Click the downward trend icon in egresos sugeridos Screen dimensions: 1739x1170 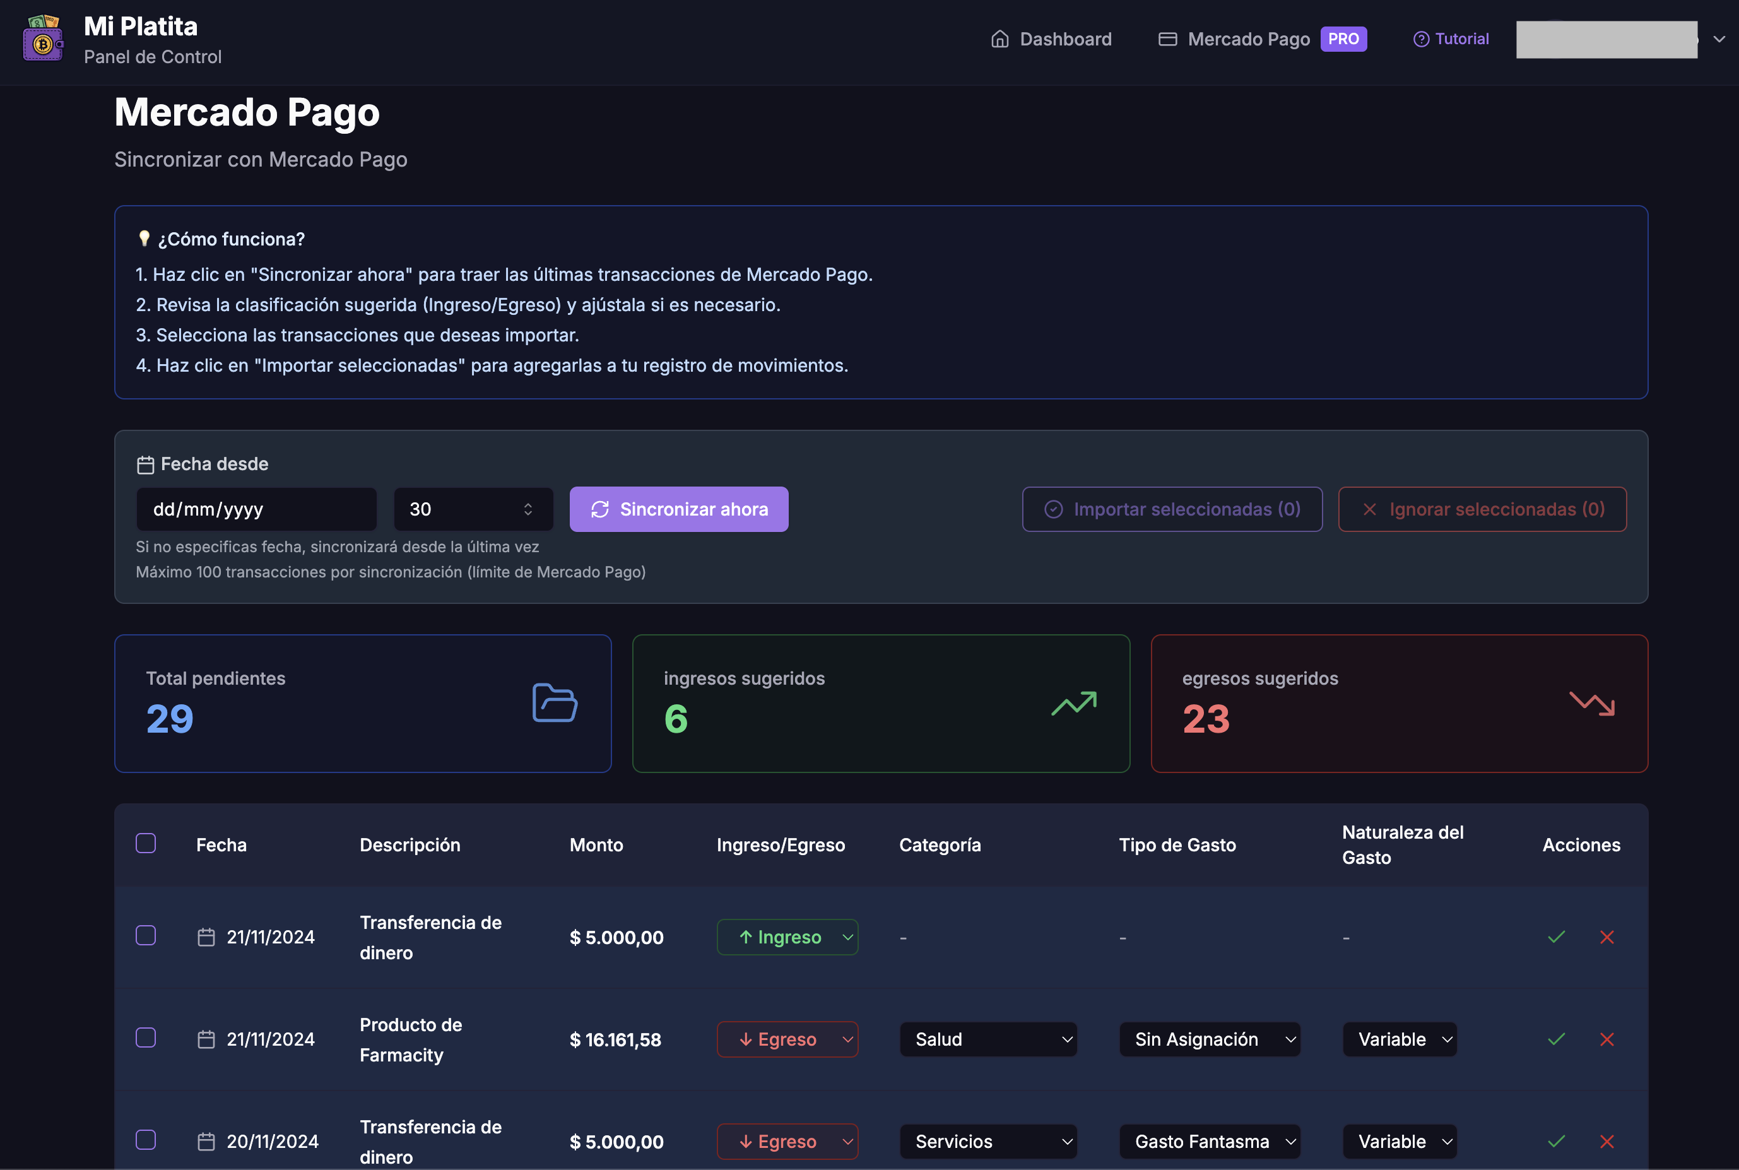click(x=1591, y=703)
